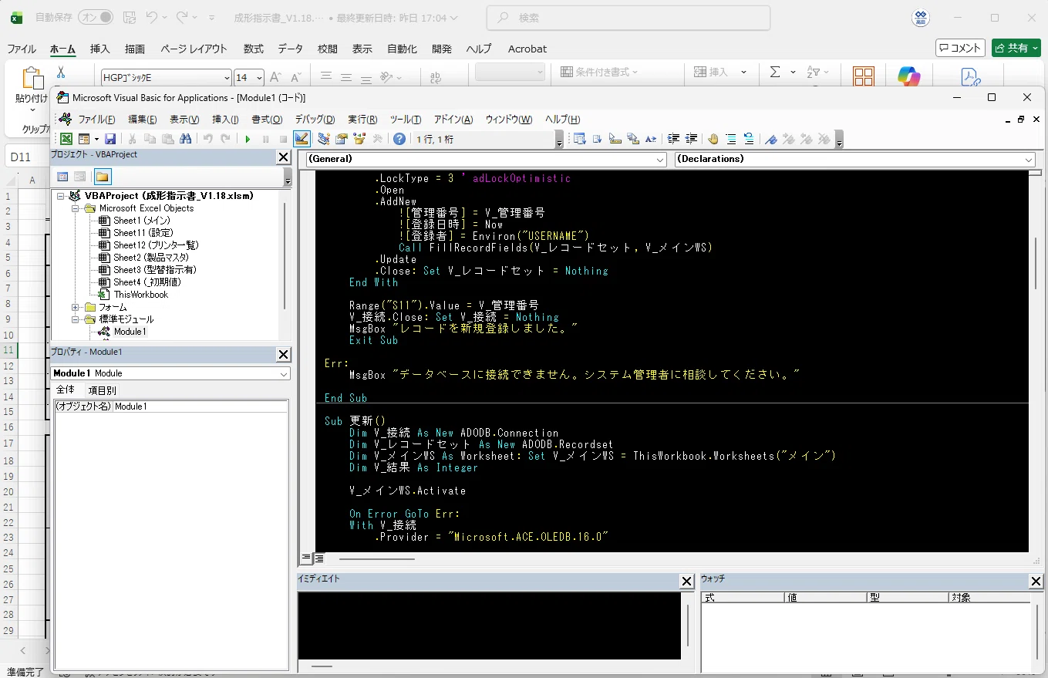Toggle Folders button in Project panel
This screenshot has width=1048, height=678.
[x=103, y=177]
